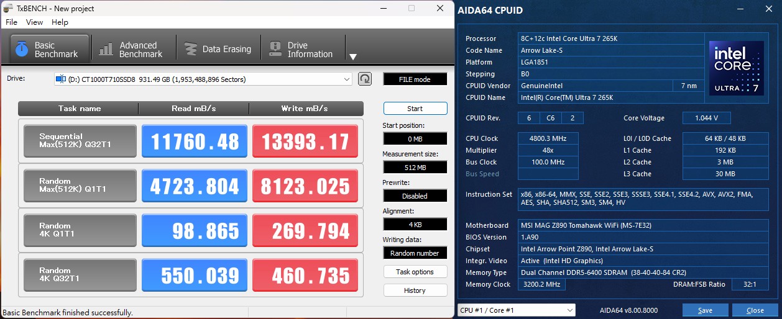Start the benchmark with Start button
The image size is (782, 319).
point(415,109)
